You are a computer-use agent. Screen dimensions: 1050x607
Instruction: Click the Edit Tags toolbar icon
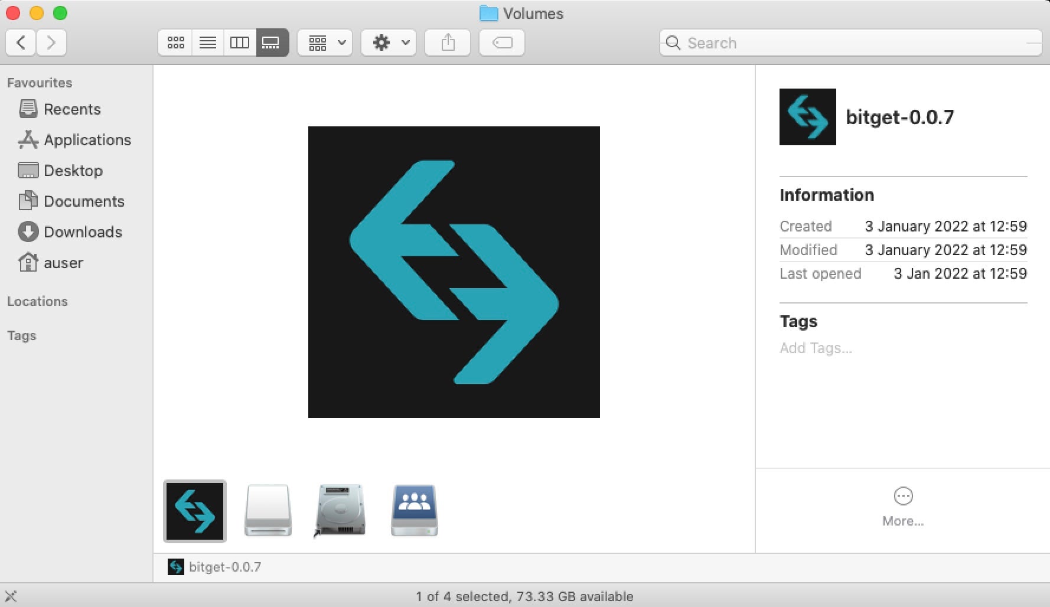pyautogui.click(x=502, y=43)
